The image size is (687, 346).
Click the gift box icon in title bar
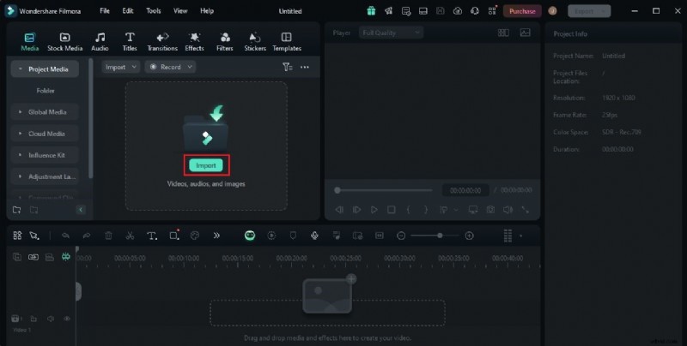click(x=371, y=11)
